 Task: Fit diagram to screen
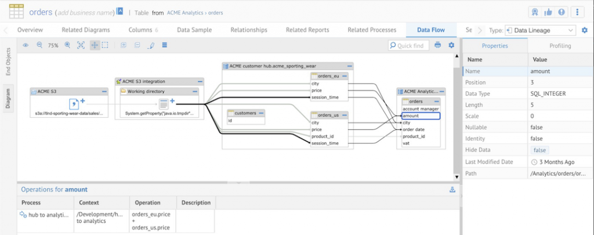coord(81,45)
